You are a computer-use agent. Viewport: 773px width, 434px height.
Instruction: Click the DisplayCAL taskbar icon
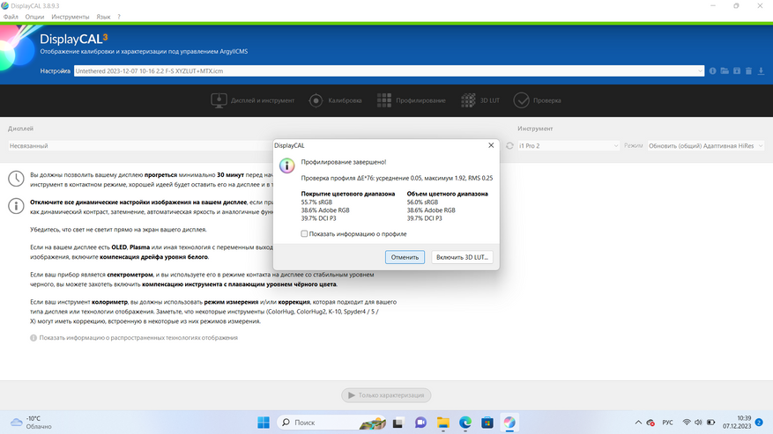[509, 423]
